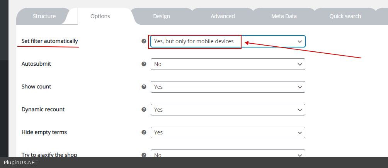Click help icon beside Hide empty terms

[144, 132]
